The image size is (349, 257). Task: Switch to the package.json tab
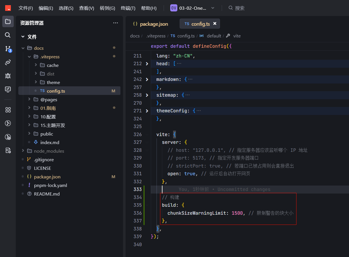click(150, 24)
